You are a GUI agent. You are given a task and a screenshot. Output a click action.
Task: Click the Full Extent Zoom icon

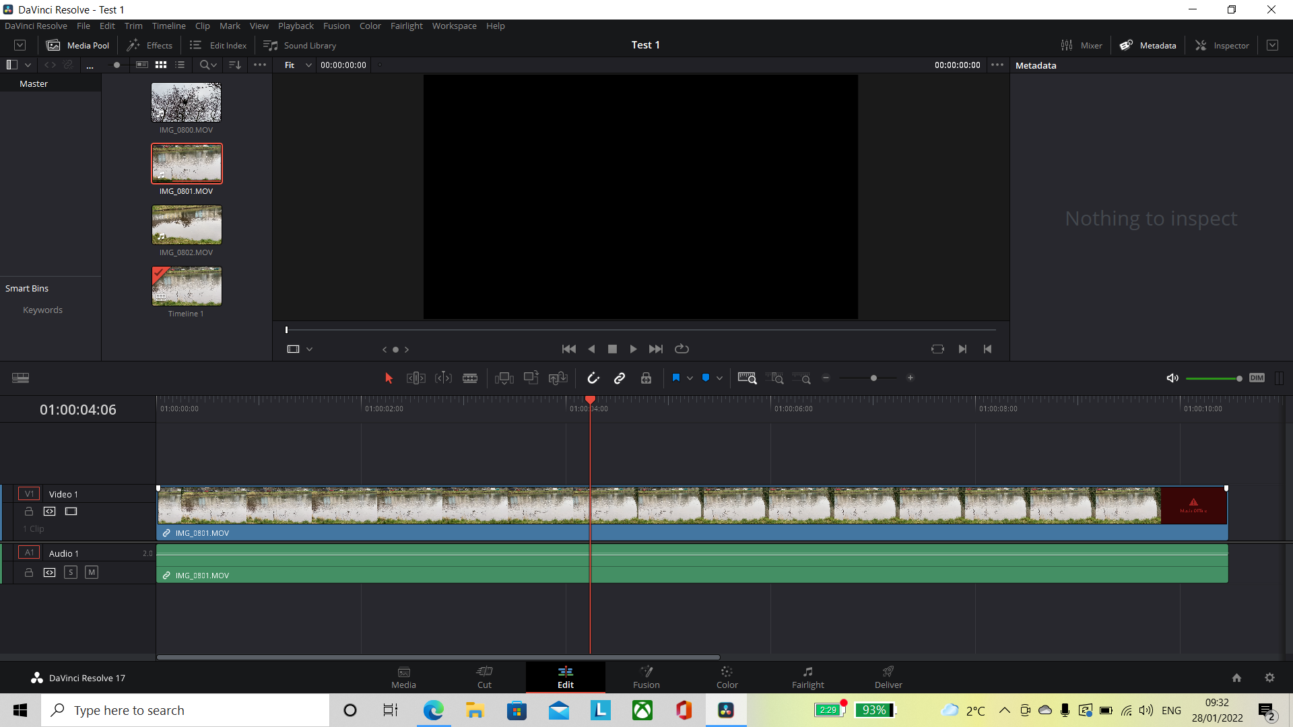pos(748,378)
